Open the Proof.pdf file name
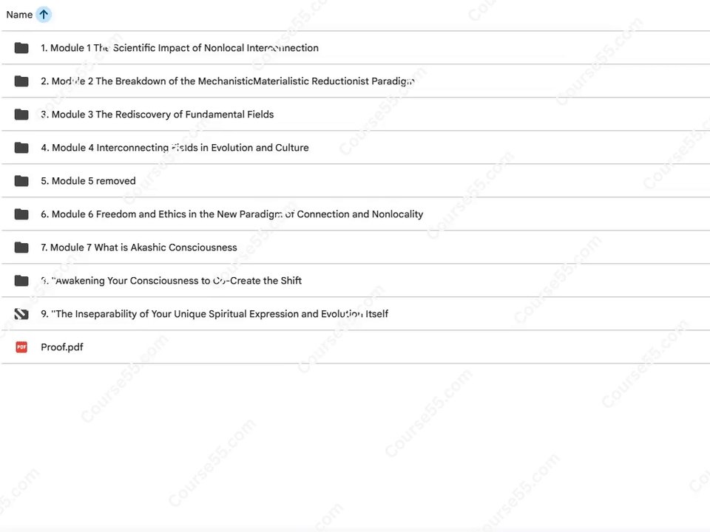The height and width of the screenshot is (532, 710). coord(62,347)
